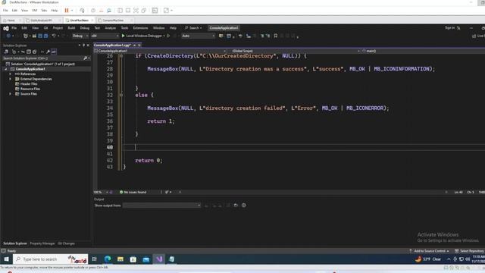Image resolution: width=485 pixels, height=273 pixels.
Task: Open the main() member dropdown
Action: 423,51
